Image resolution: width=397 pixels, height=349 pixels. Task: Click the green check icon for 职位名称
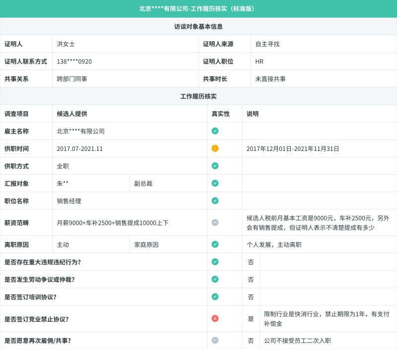(215, 201)
